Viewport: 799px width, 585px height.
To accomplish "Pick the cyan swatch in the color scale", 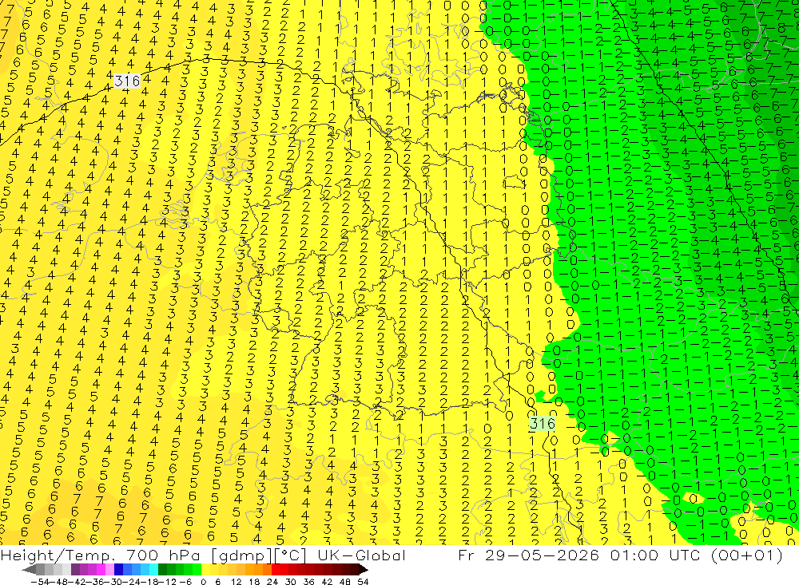I will pyautogui.click(x=153, y=570).
